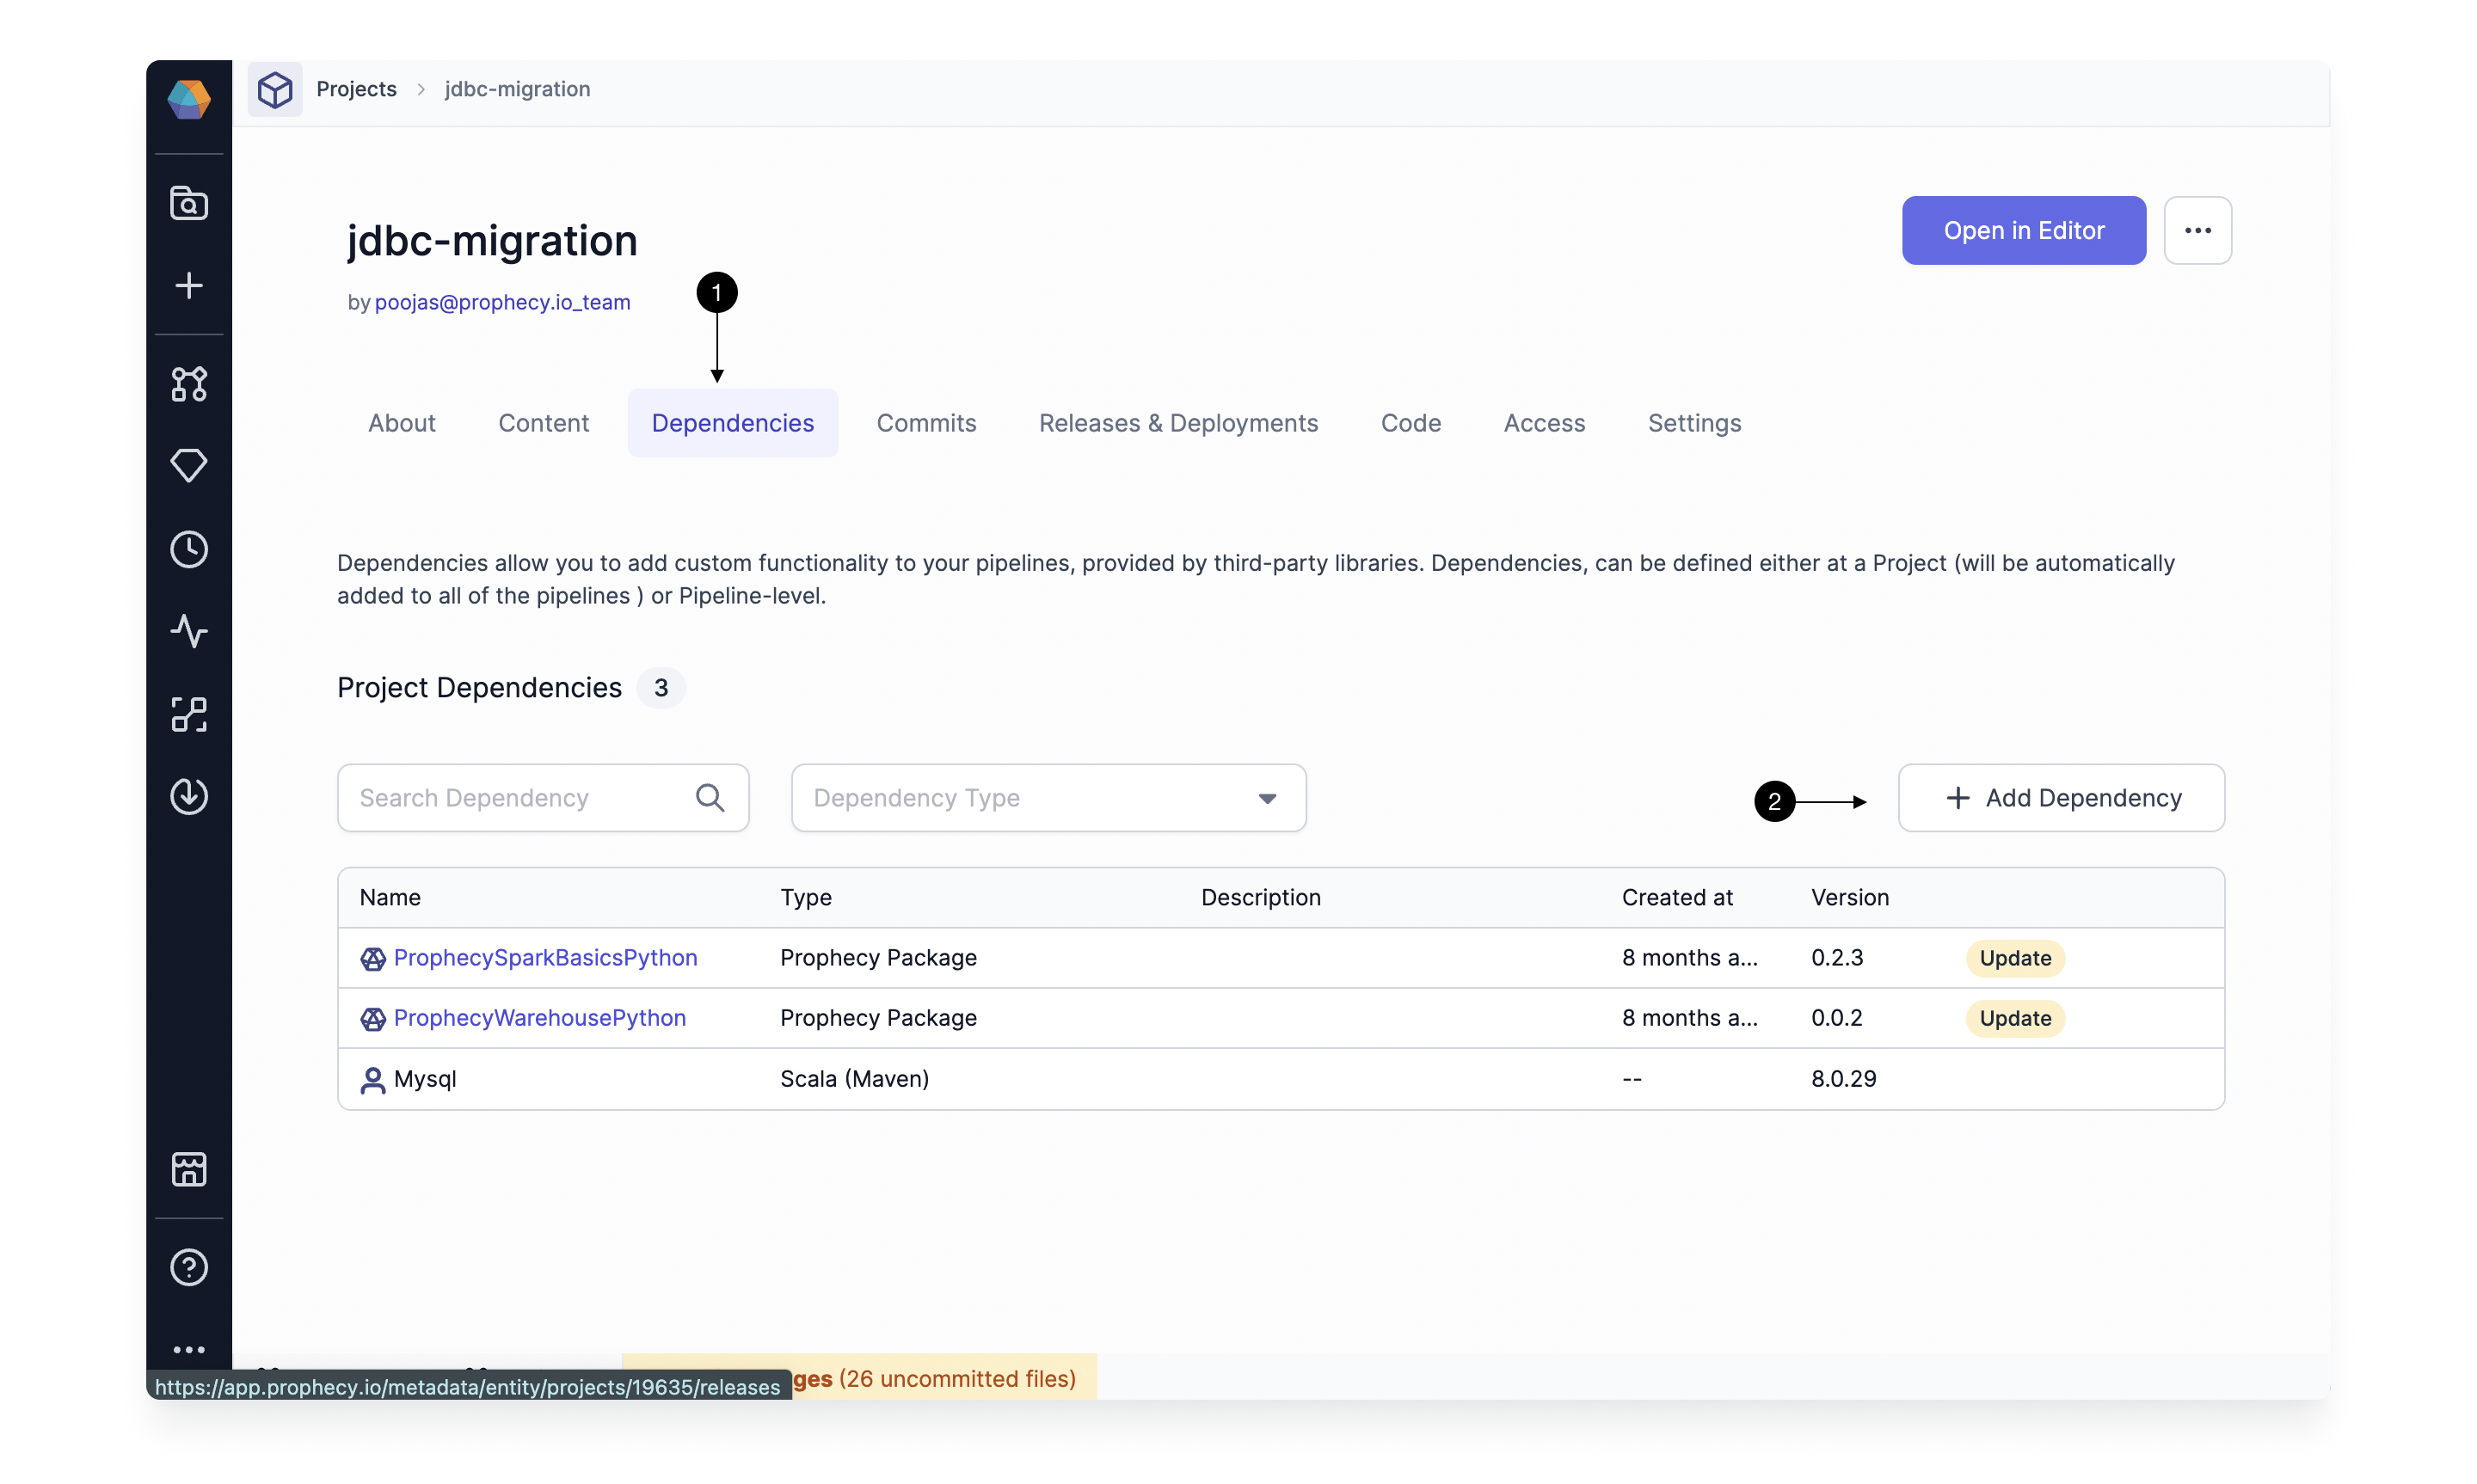Switch to Releases & Deployments tab
2477x1484 pixels.
[x=1177, y=423]
